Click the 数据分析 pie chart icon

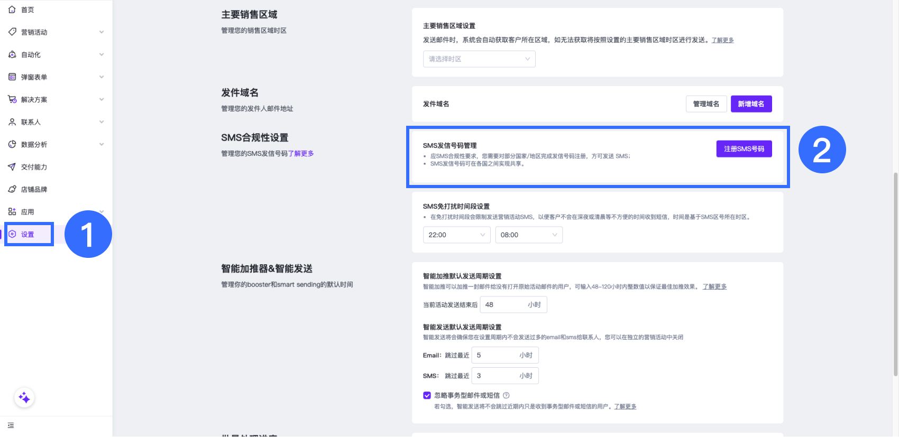point(12,144)
